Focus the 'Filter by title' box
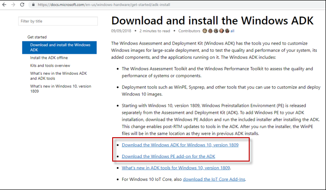The image size is (326, 190). (x=58, y=21)
